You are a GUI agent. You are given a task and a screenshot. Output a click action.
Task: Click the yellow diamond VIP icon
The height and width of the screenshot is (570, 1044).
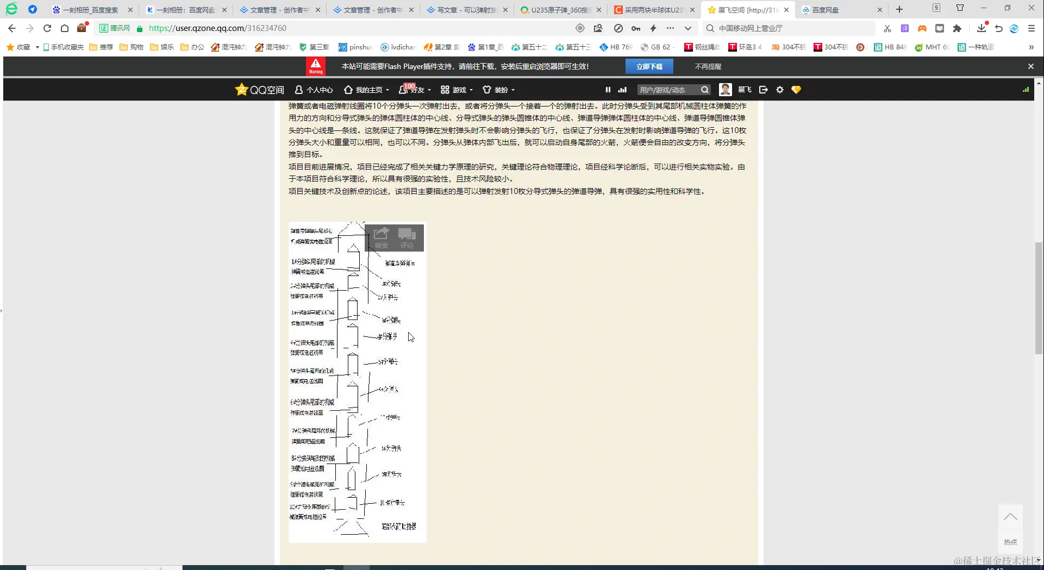point(796,89)
